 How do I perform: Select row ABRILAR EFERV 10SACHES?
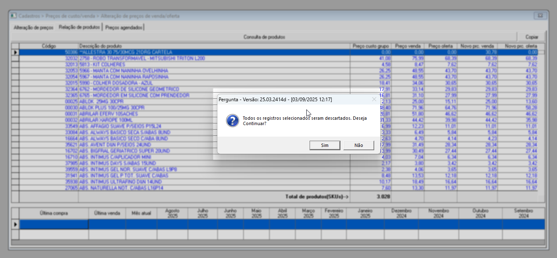(278, 114)
